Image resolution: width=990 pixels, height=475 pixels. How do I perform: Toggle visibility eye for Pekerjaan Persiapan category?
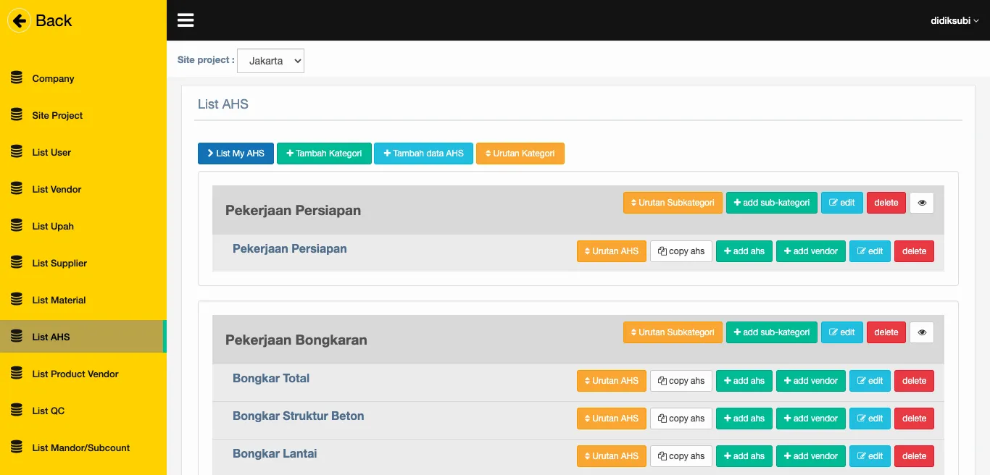point(922,203)
